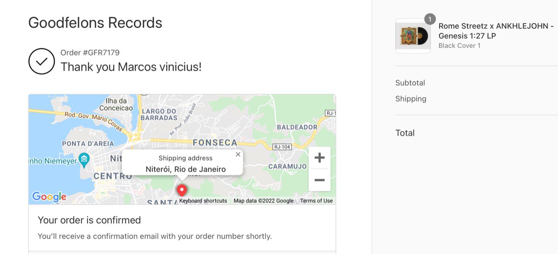
Task: Zoom in on the map
Action: (320, 157)
